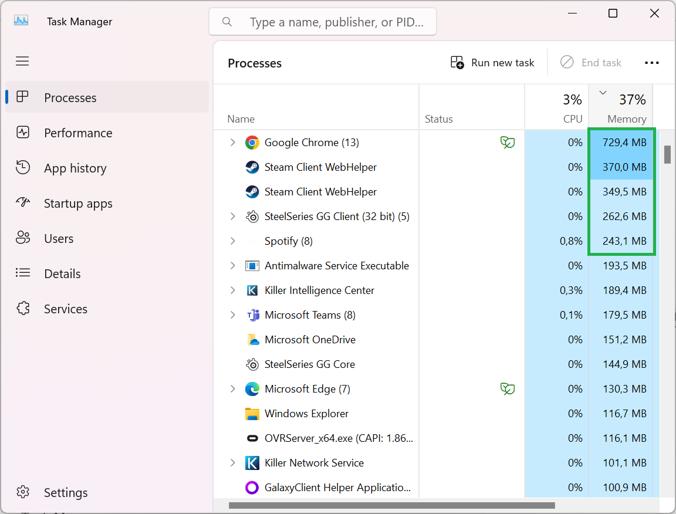Click the efficiency mode leaf beside Google Chrome
Viewport: 676px width, 514px height.
point(508,142)
